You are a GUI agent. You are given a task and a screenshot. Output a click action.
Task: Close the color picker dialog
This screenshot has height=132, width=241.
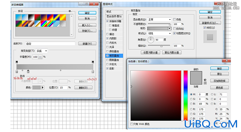(227, 61)
